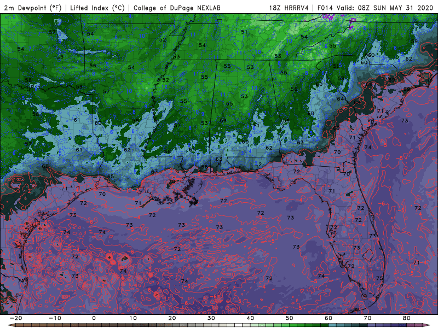
Task: Click the 70 tick label on colorbar
Action: [x=367, y=318]
